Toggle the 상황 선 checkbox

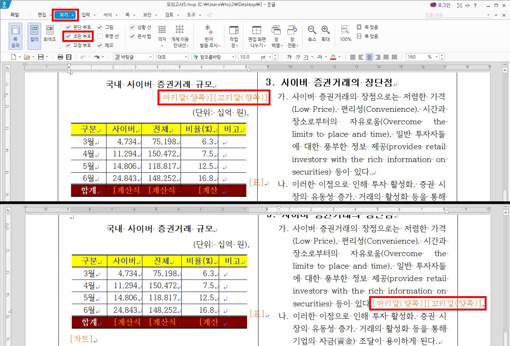tap(132, 27)
